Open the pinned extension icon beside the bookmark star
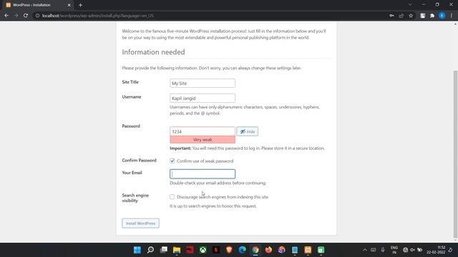 click(423, 16)
